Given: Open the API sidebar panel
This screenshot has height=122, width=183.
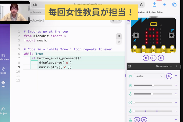Looking at the screenshot, I should pyautogui.click(x=3, y=84).
